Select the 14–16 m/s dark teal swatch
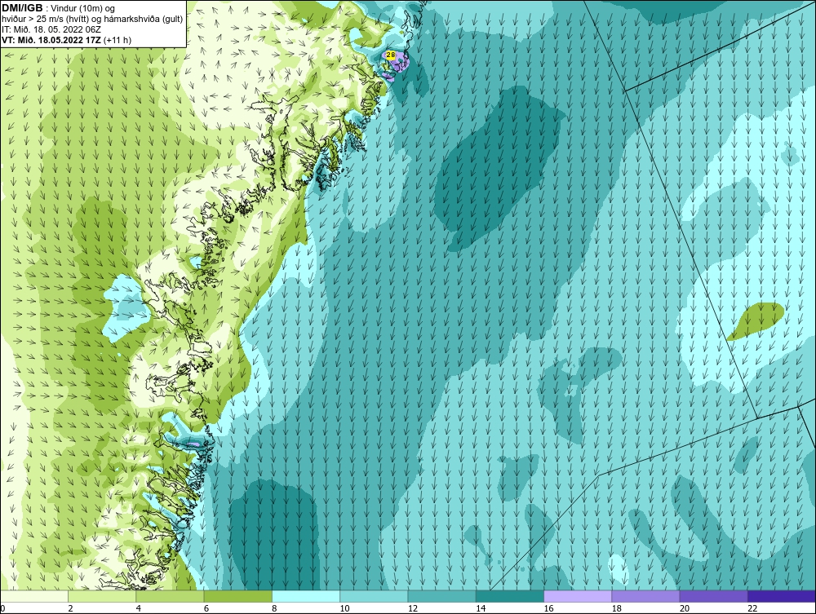This screenshot has width=816, height=614. 510,596
